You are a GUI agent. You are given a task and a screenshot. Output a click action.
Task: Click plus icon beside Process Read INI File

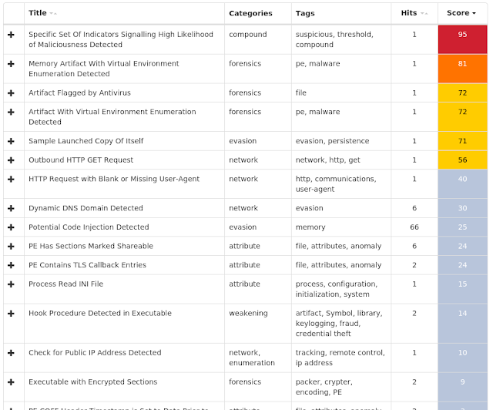pyautogui.click(x=11, y=284)
